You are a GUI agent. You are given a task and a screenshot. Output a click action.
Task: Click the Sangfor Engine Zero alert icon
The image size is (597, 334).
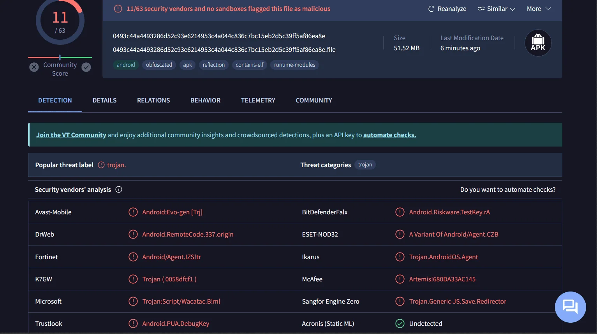(x=400, y=301)
